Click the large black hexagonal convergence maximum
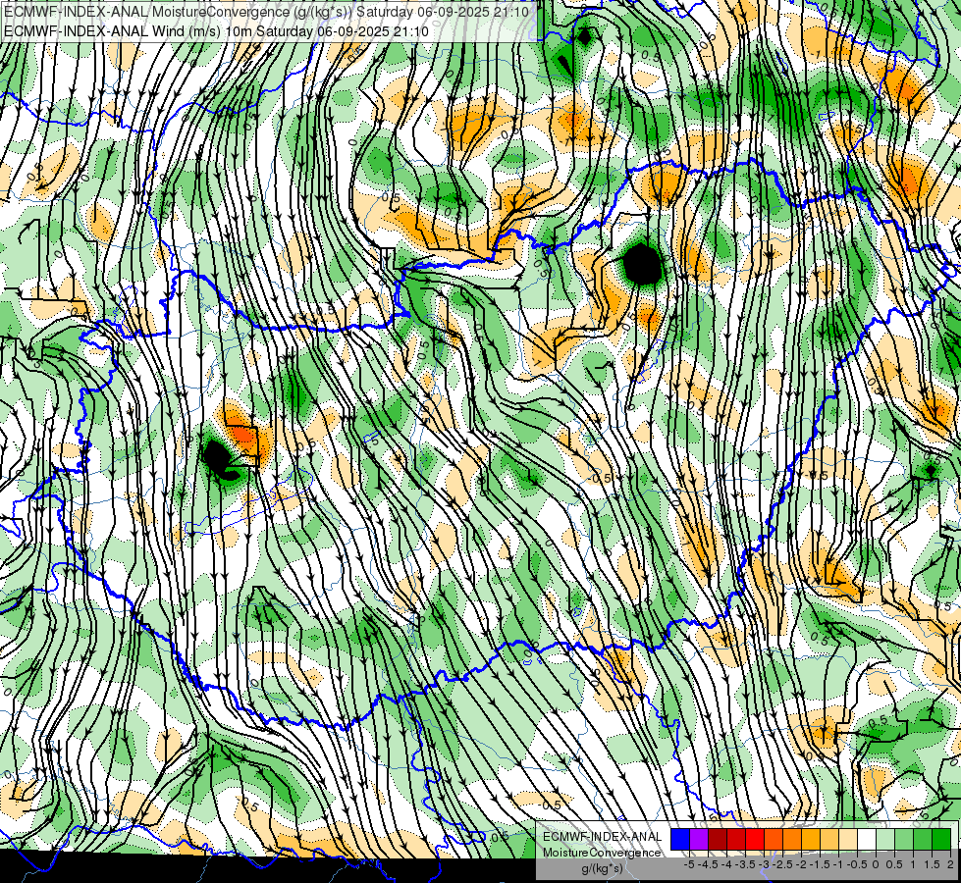961x883 pixels. (642, 264)
